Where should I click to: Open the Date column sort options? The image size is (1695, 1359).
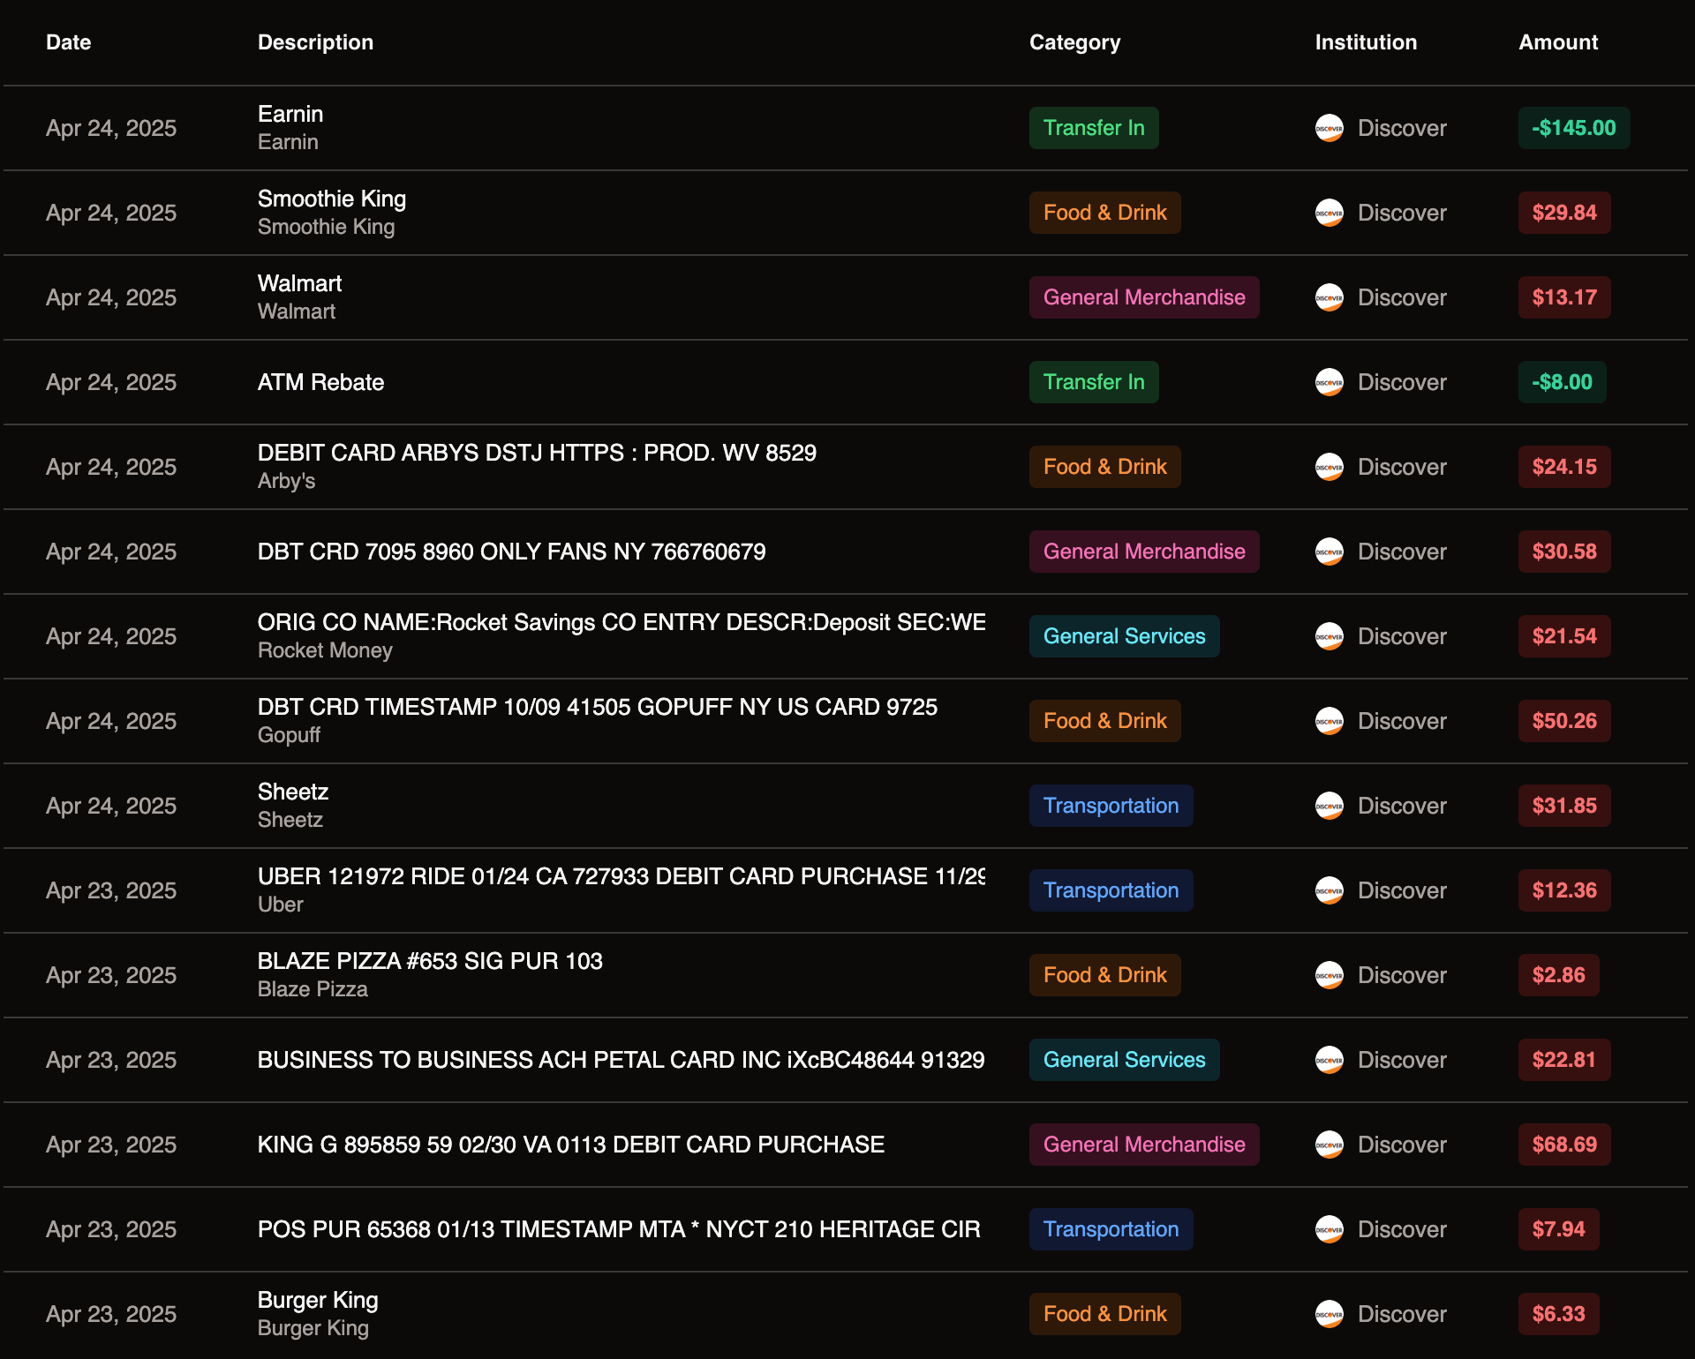[x=69, y=41]
